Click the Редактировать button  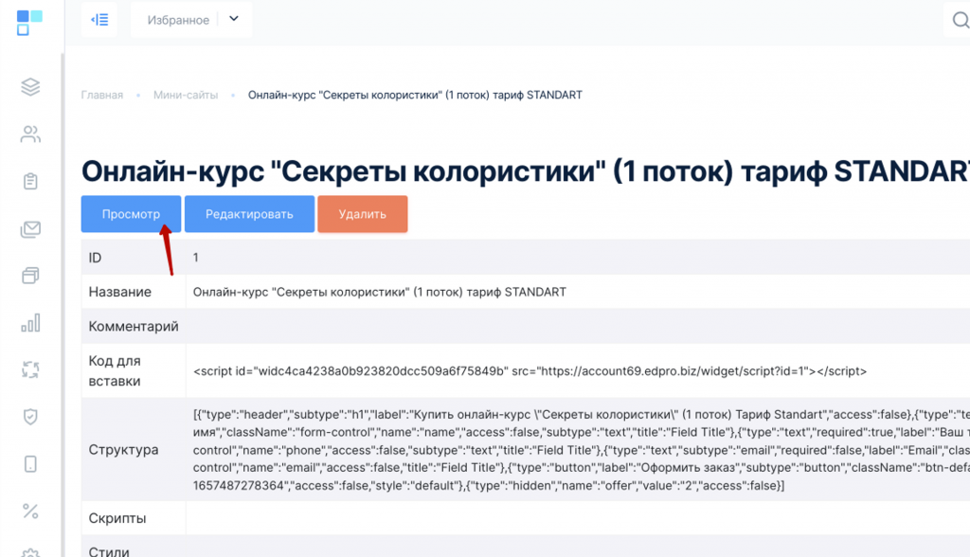[x=249, y=214]
